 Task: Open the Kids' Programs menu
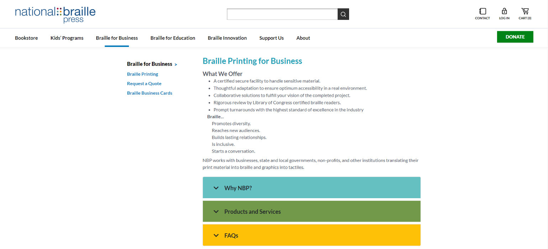pos(67,38)
